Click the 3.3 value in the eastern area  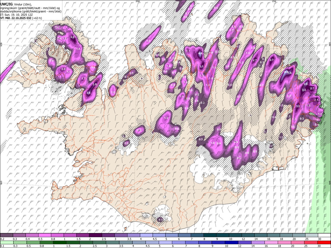[304, 90]
